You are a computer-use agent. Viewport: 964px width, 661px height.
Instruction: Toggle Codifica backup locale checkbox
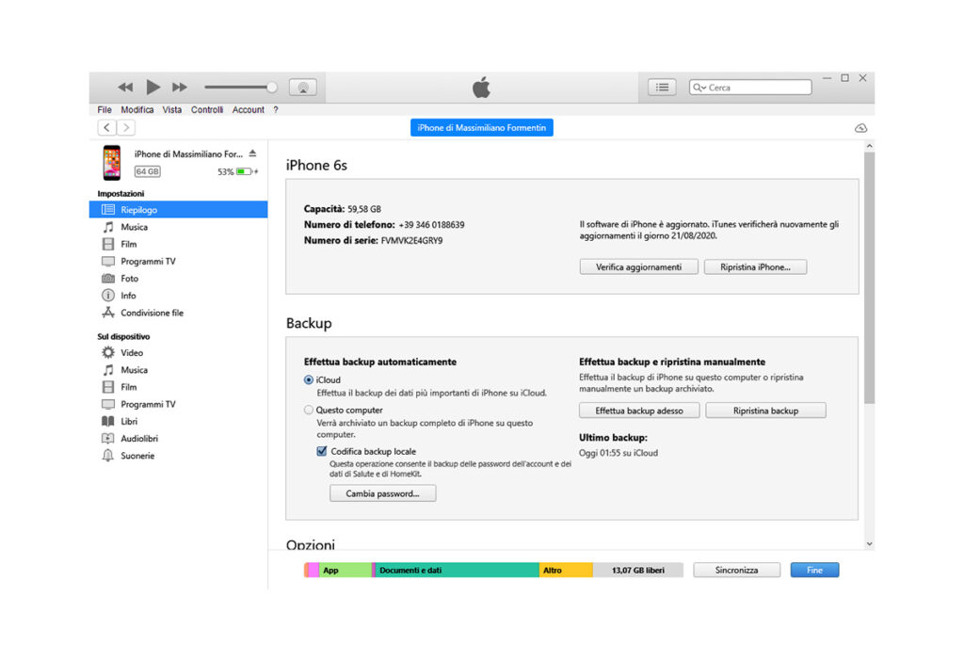[x=322, y=451]
